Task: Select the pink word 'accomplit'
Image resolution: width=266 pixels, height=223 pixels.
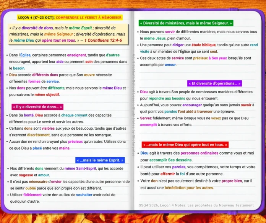Action: coord(148,125)
